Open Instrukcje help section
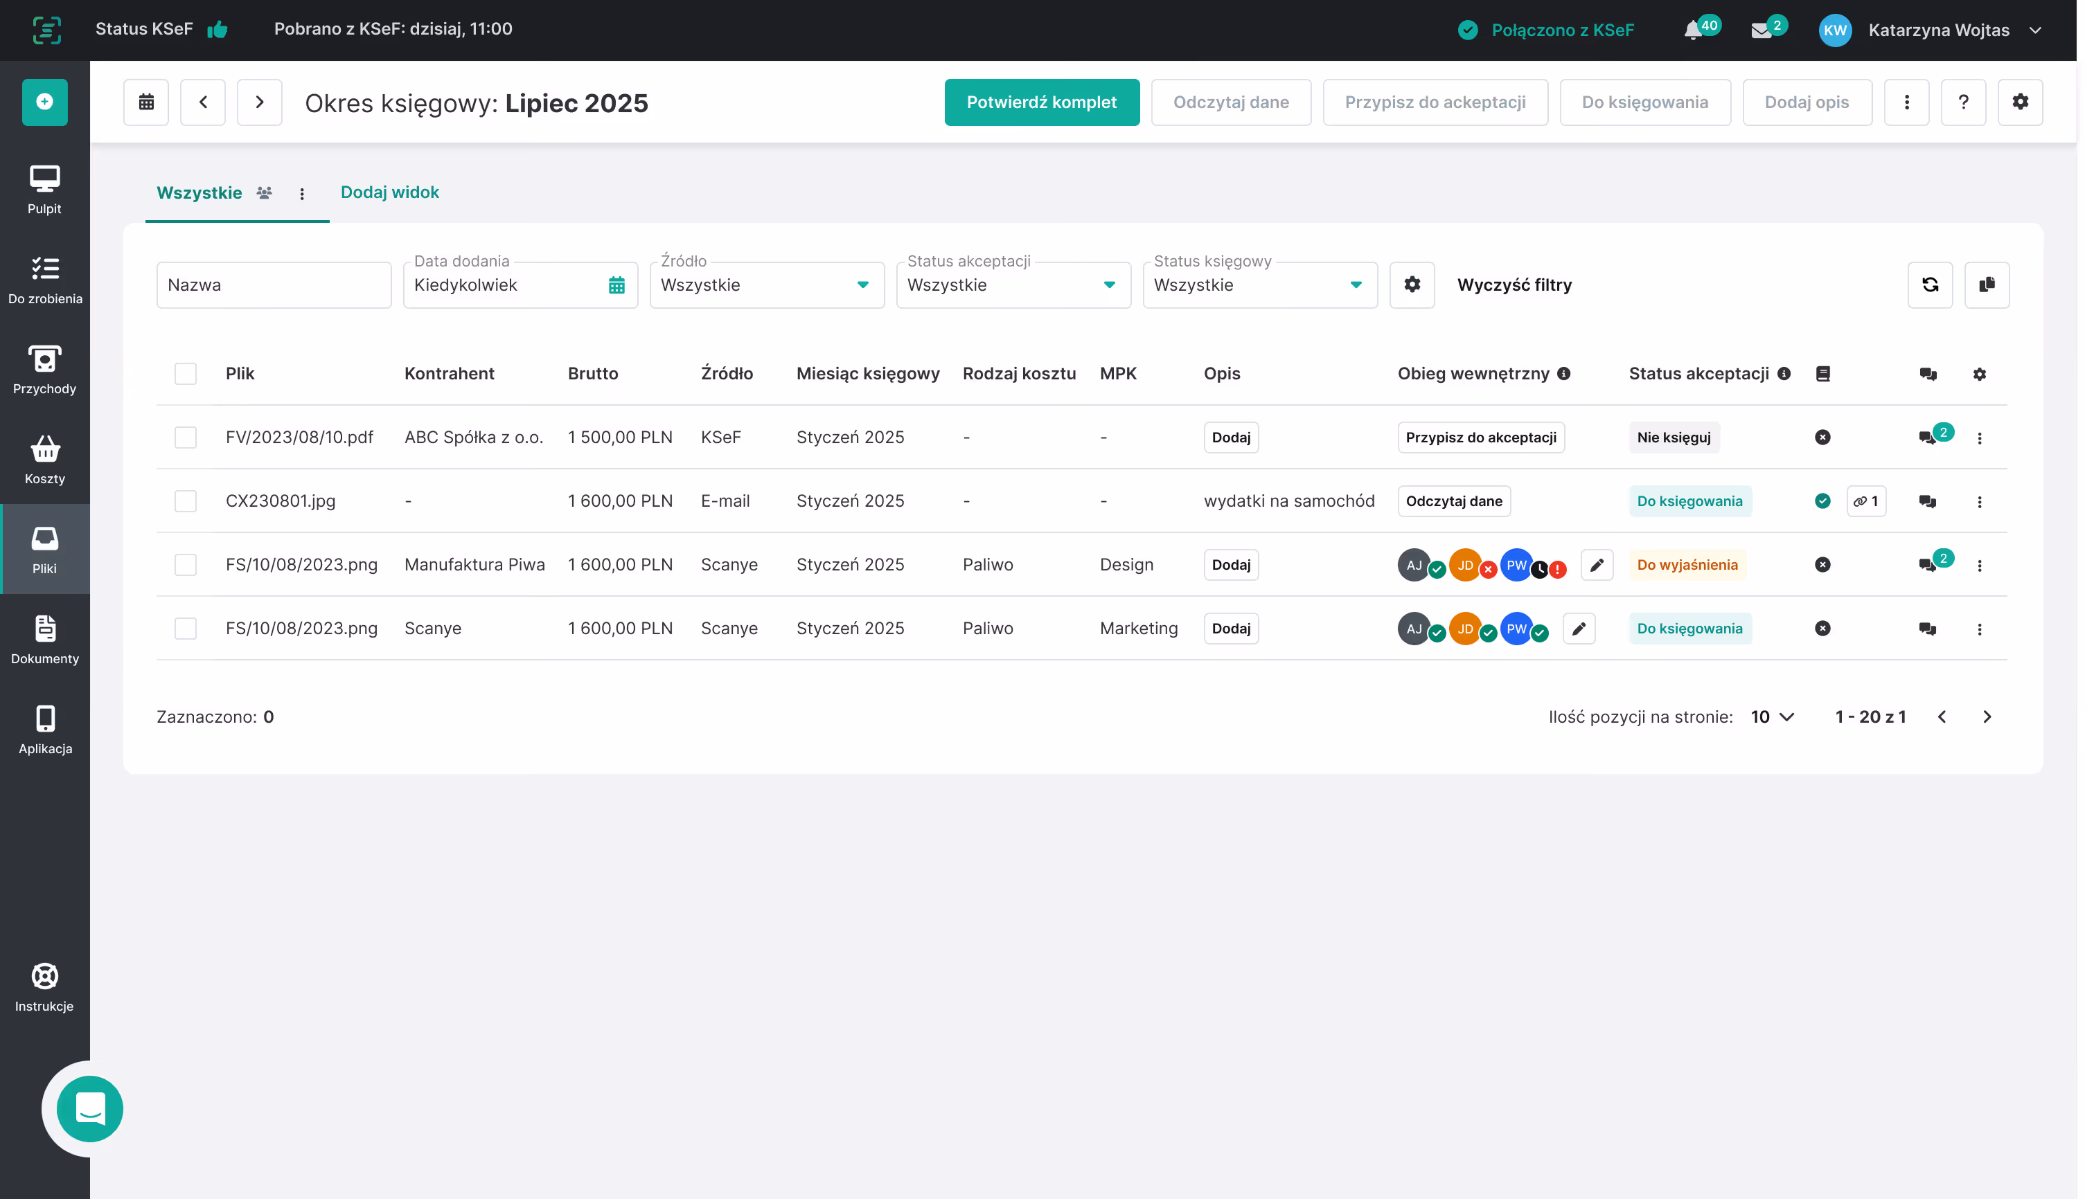 tap(44, 987)
